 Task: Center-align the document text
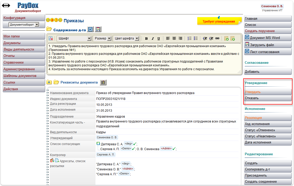[174, 38]
